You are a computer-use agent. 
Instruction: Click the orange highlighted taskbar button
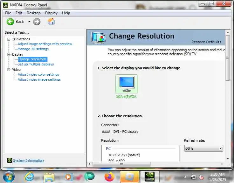[130, 177]
